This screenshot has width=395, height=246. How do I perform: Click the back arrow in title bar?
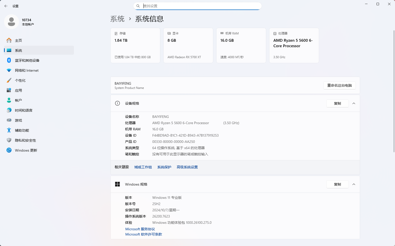point(6,6)
